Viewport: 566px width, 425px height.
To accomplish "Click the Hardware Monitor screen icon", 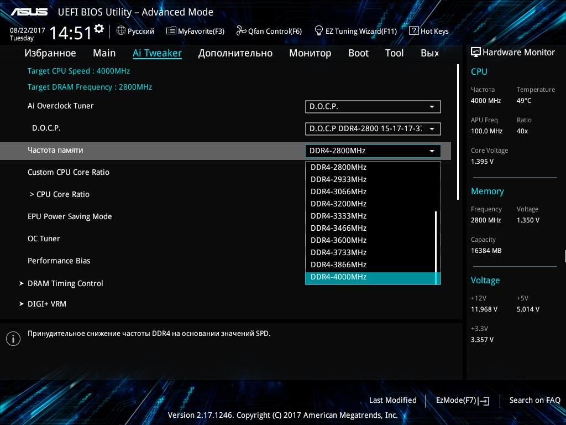I will click(x=476, y=52).
